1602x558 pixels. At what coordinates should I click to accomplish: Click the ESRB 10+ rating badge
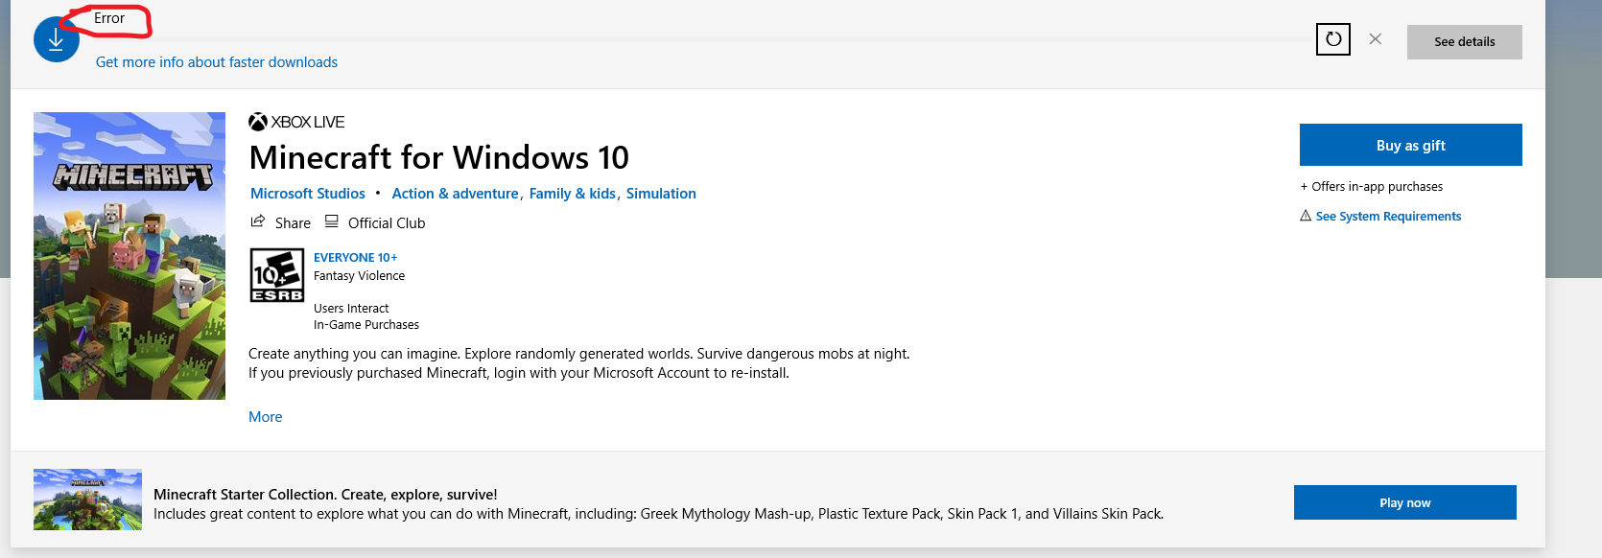click(x=277, y=275)
